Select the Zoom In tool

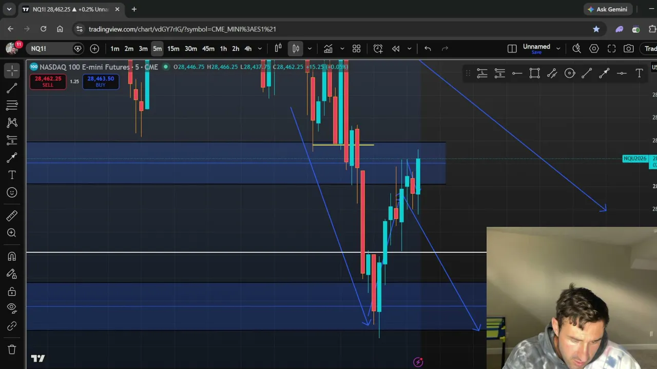point(12,233)
